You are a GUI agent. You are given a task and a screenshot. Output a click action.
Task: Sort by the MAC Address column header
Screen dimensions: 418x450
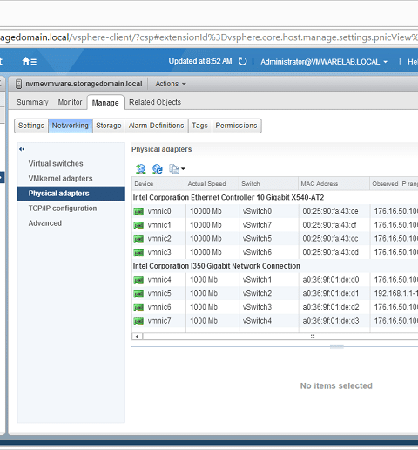coord(334,184)
